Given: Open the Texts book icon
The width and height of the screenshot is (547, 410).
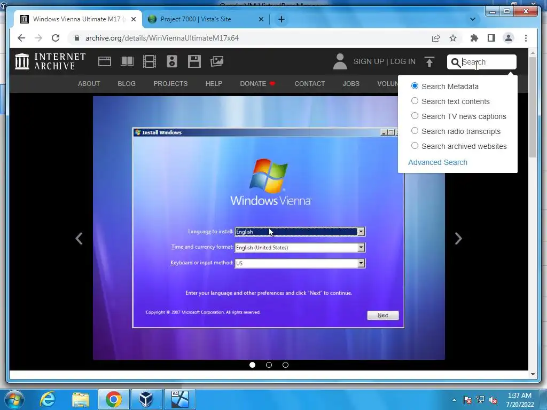Looking at the screenshot, I should (127, 61).
